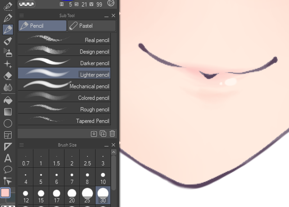Delete the selected sub tool
289x207 pixels.
pyautogui.click(x=112, y=134)
